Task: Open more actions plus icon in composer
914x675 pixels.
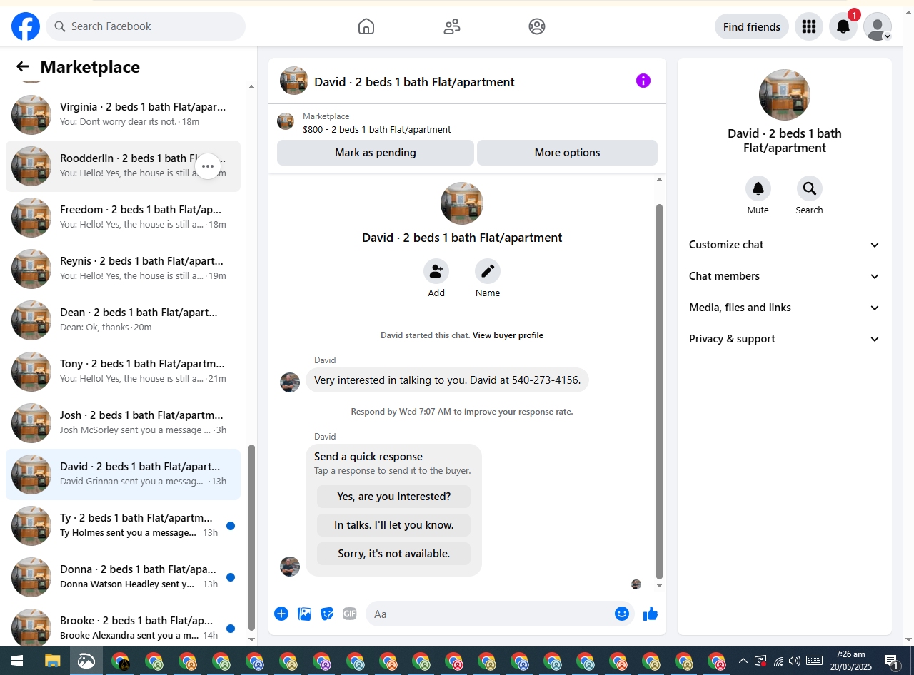Action: [281, 614]
